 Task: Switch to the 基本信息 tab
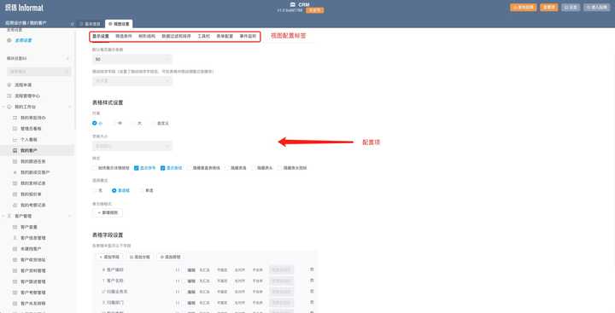(90, 24)
